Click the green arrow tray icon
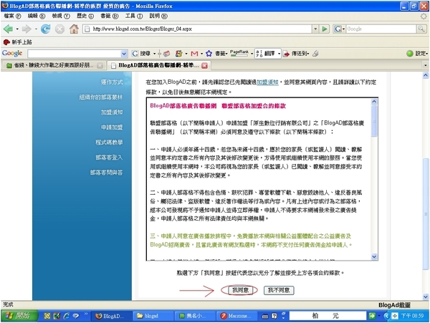The height and width of the screenshot is (323, 430). (372, 316)
